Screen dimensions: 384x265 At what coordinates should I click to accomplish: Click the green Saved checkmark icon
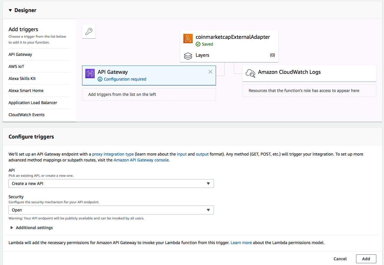(198, 44)
